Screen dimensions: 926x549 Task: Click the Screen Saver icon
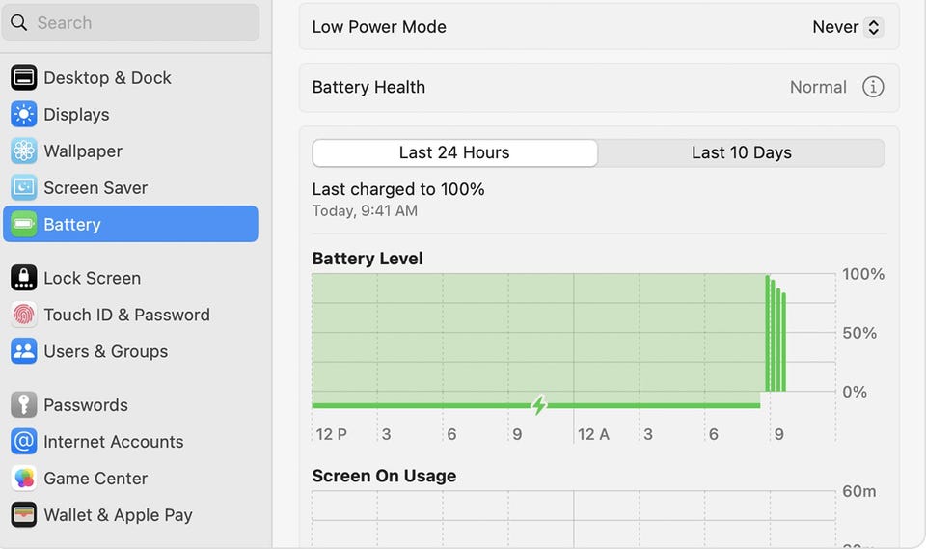(x=23, y=187)
